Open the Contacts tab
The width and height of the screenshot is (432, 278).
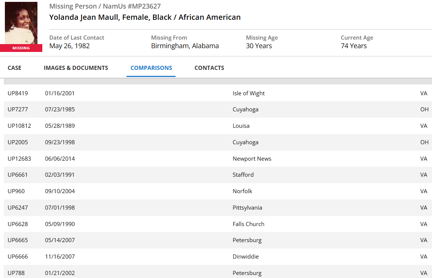[x=209, y=68]
